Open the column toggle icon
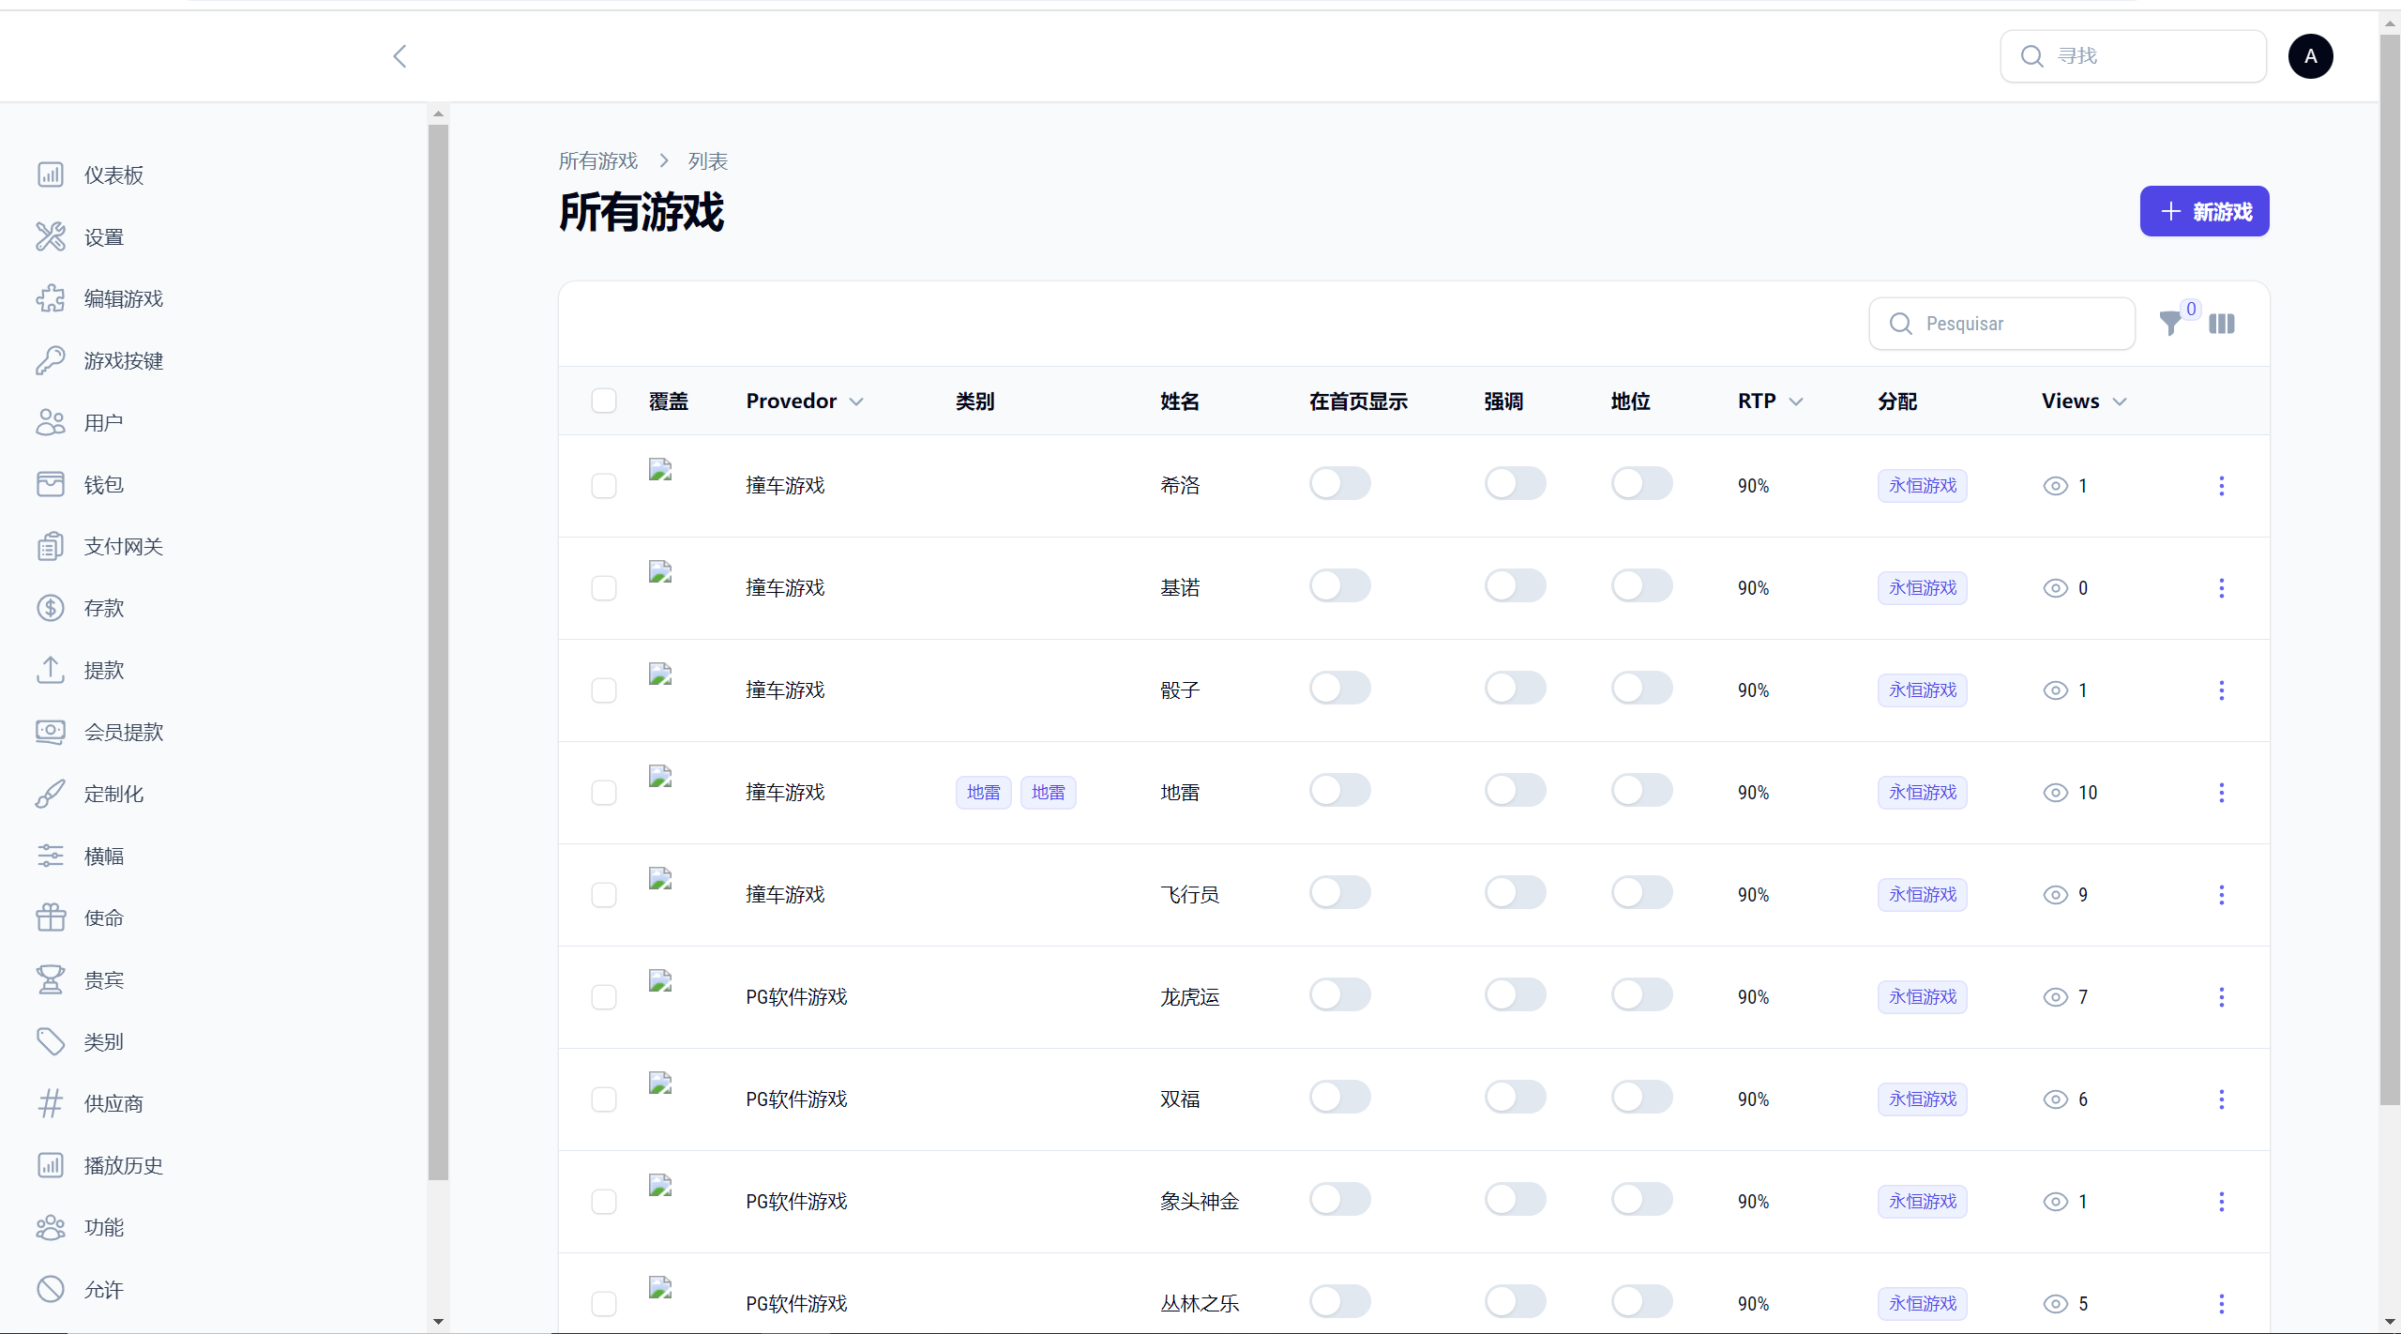The width and height of the screenshot is (2401, 1334). 2222,324
